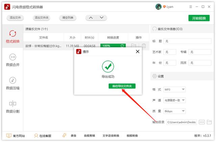Click the app logo in the title bar
The image size is (216, 142).
(7, 7)
